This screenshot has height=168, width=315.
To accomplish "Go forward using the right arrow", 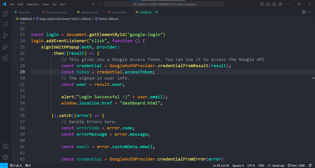I will pyautogui.click(x=99, y=4).
